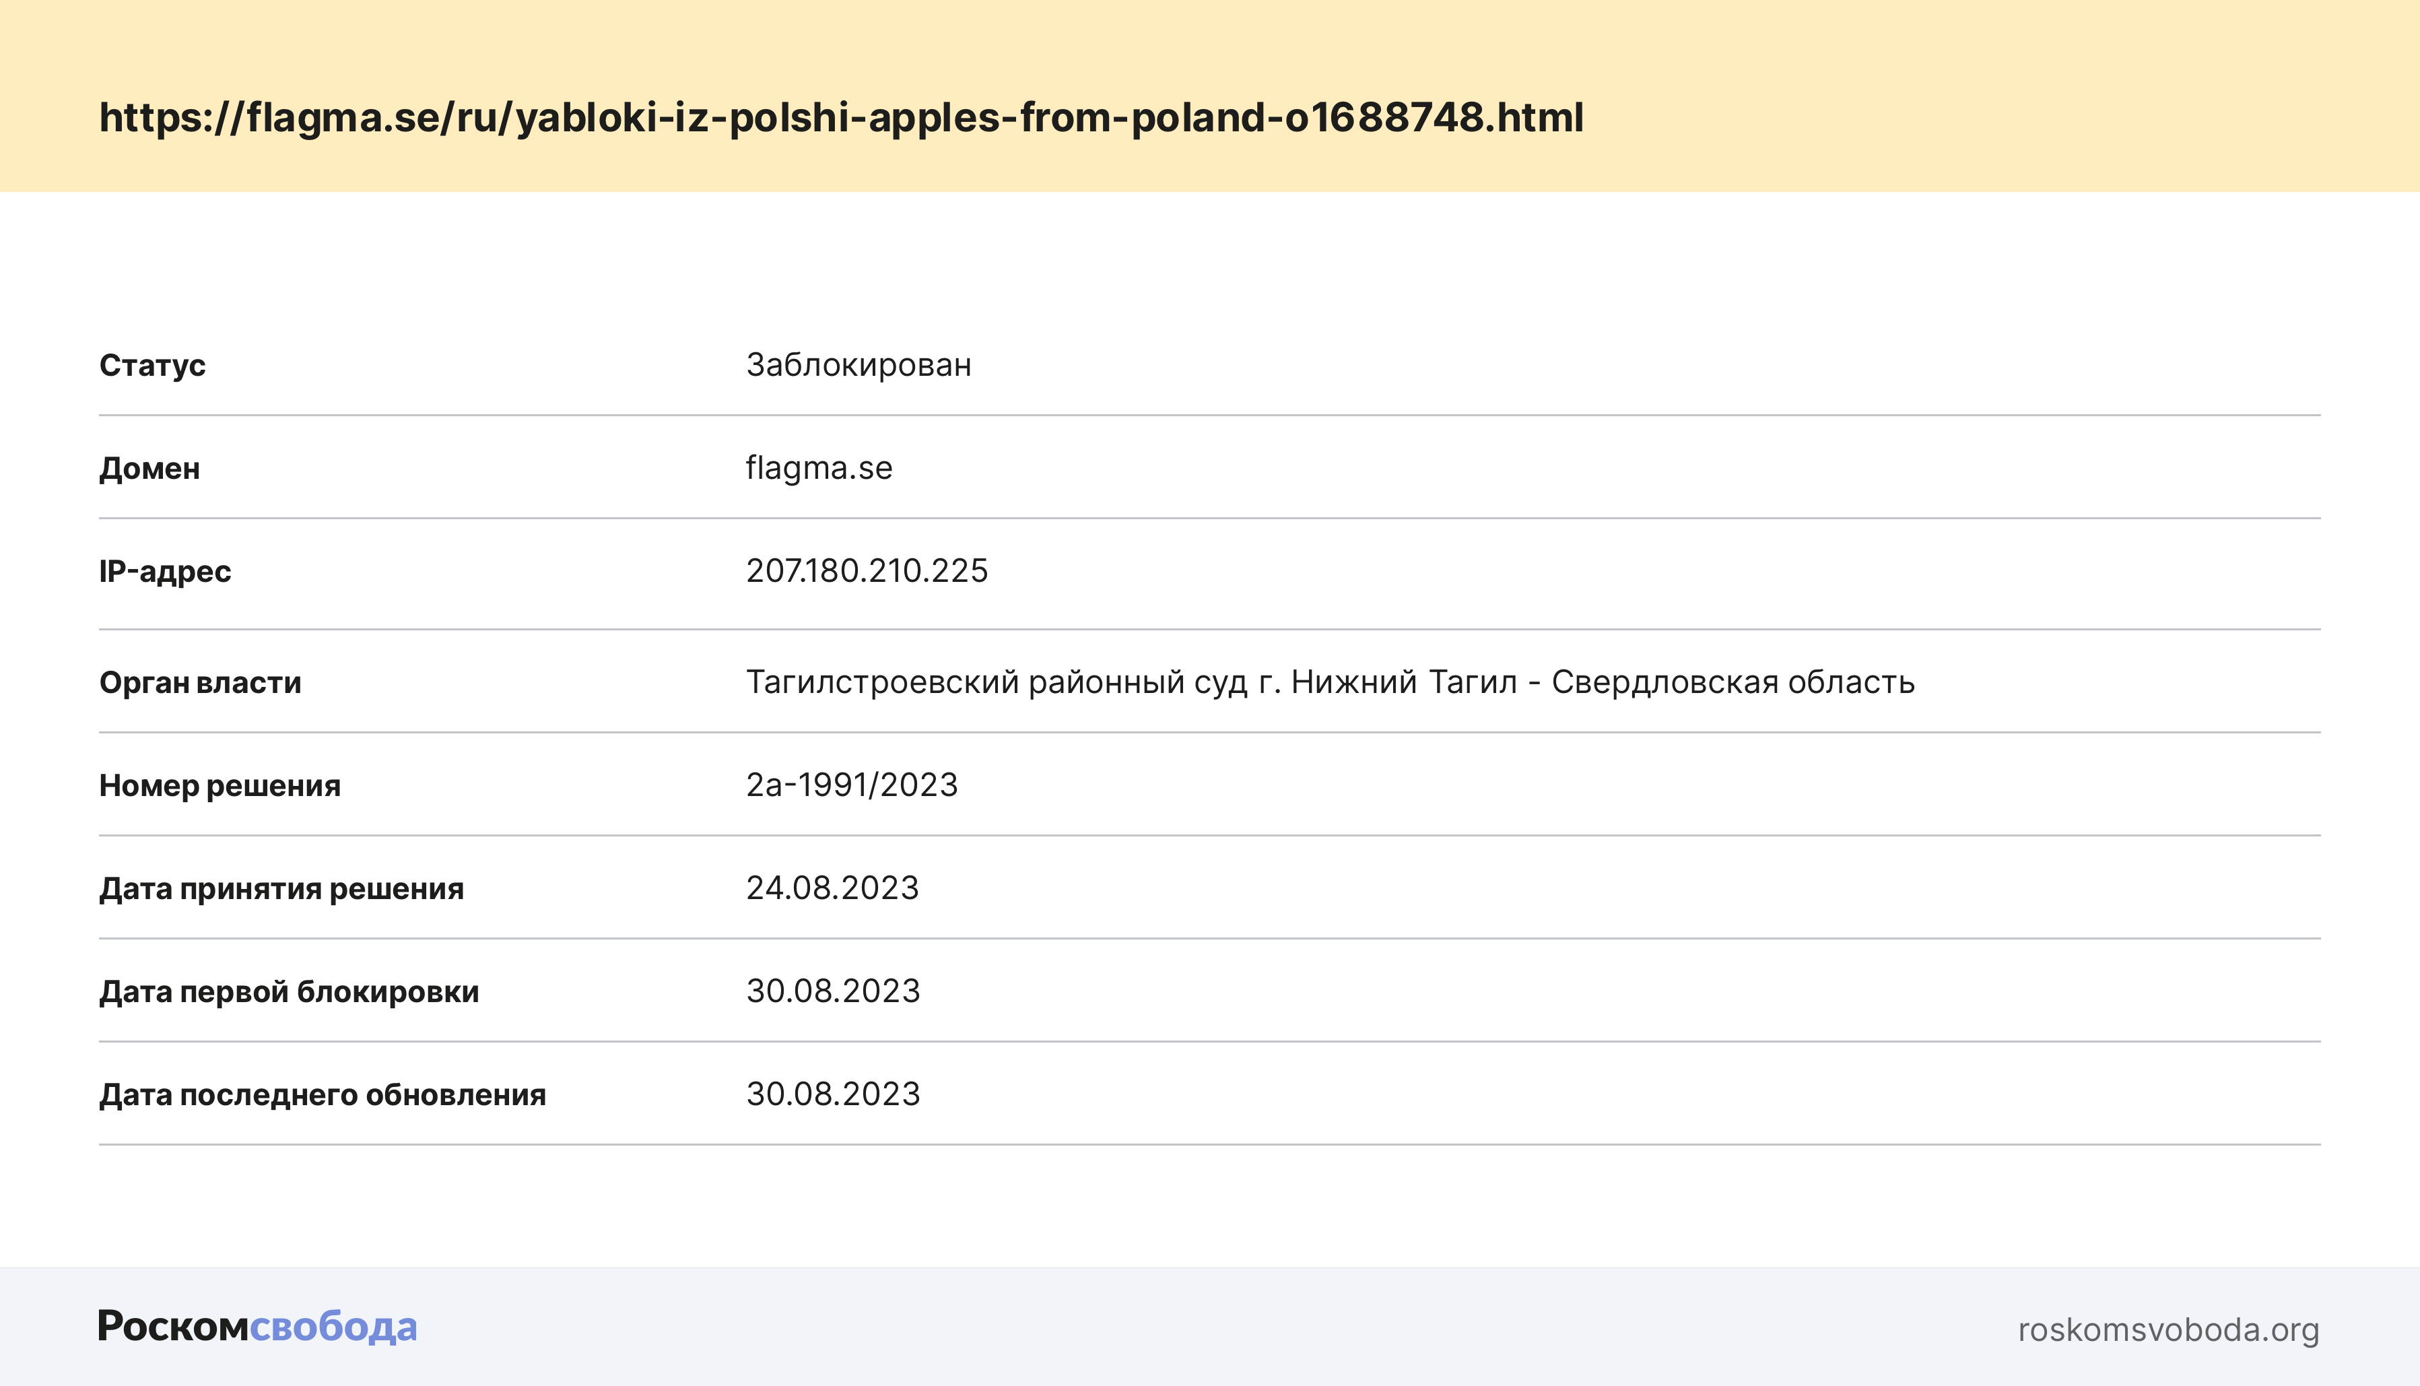Viewport: 2420px width, 1386px height.
Task: Click the Орган власти label
Action: tap(200, 682)
